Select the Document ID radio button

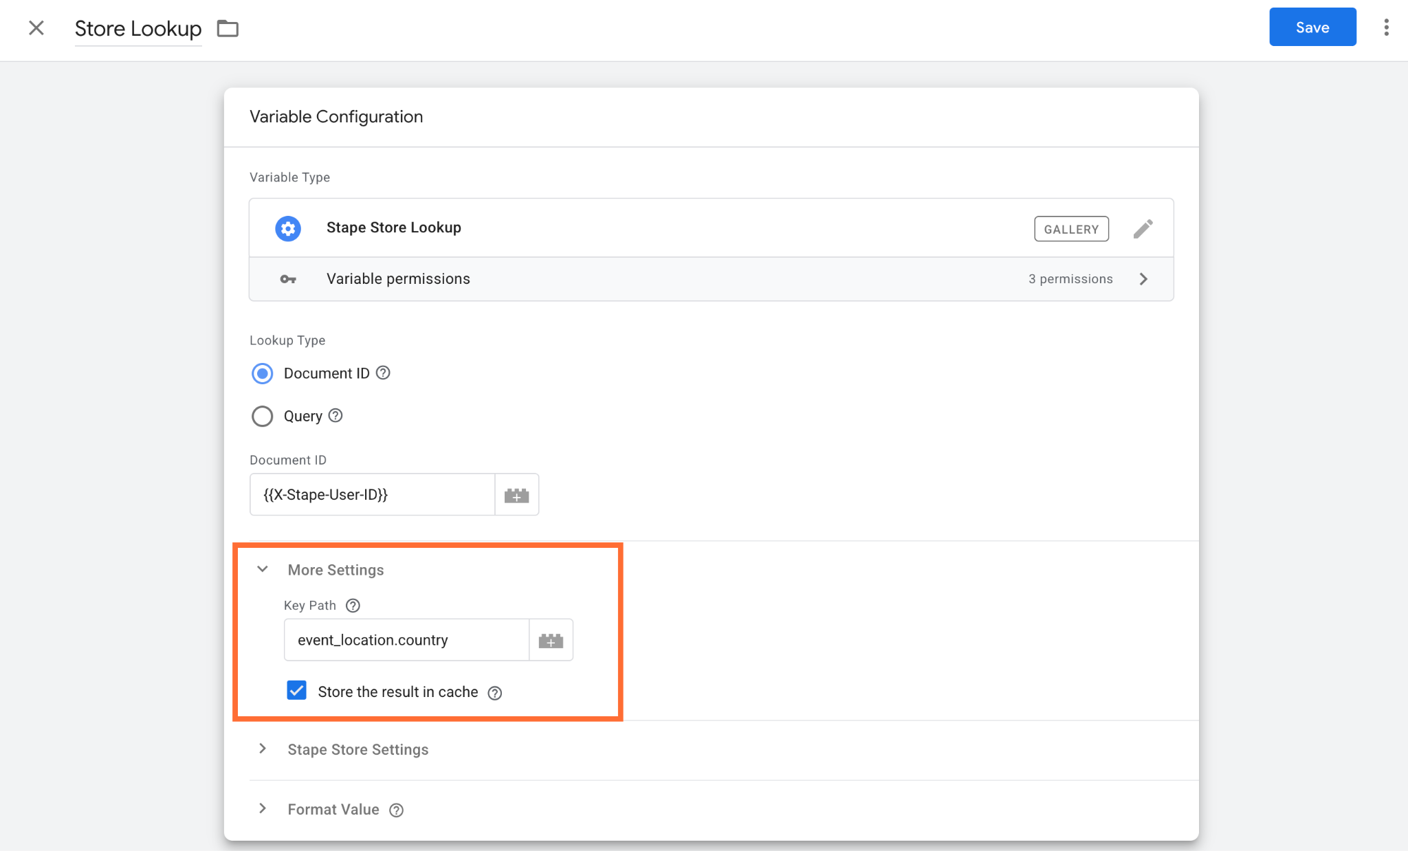coord(262,373)
